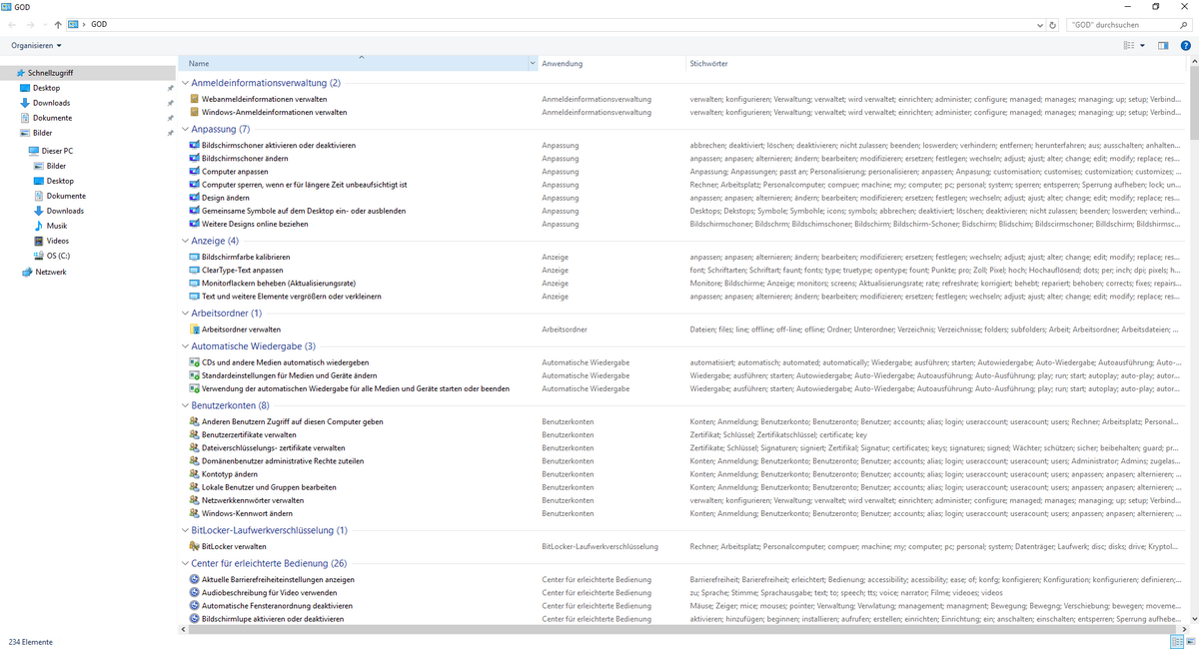Collapse the Arbeitsordner group

[185, 313]
